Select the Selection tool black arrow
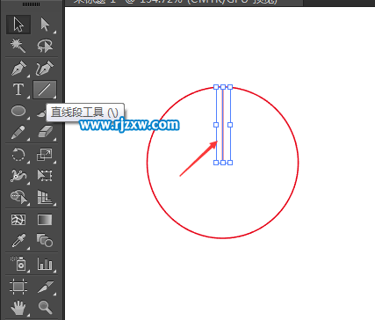Screen dimensions: 375x320 18,24
